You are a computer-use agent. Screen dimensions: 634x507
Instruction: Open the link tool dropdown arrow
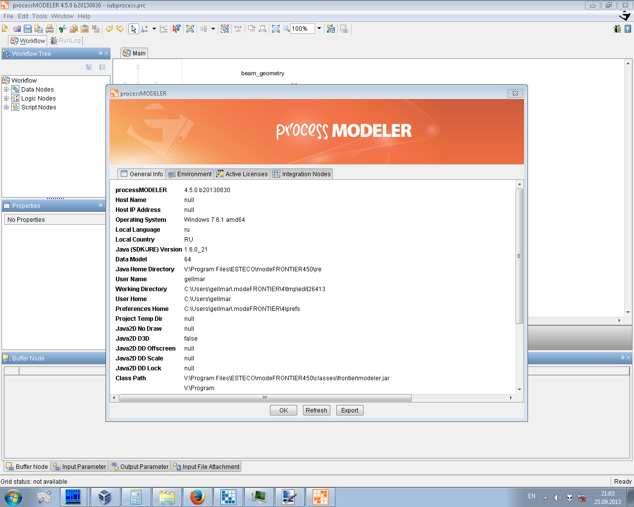[x=154, y=29]
